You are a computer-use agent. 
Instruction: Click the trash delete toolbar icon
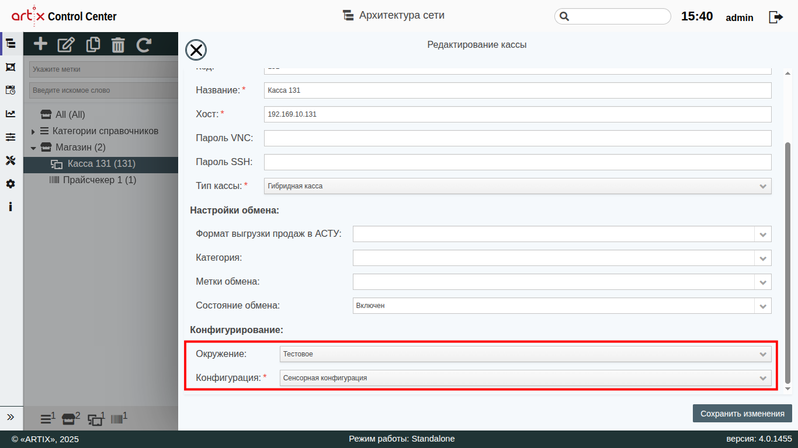118,44
